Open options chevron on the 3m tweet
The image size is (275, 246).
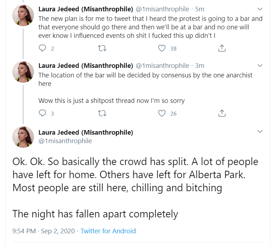tap(260, 66)
